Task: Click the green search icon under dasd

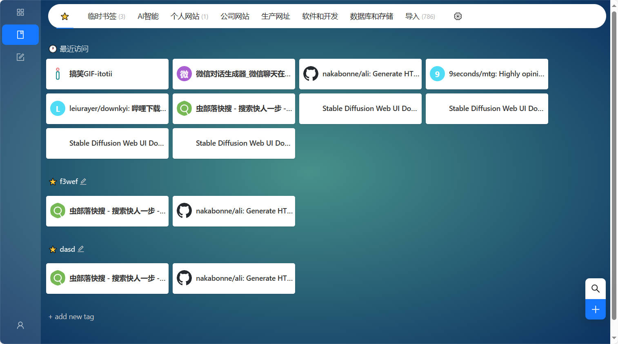Action: [58, 278]
